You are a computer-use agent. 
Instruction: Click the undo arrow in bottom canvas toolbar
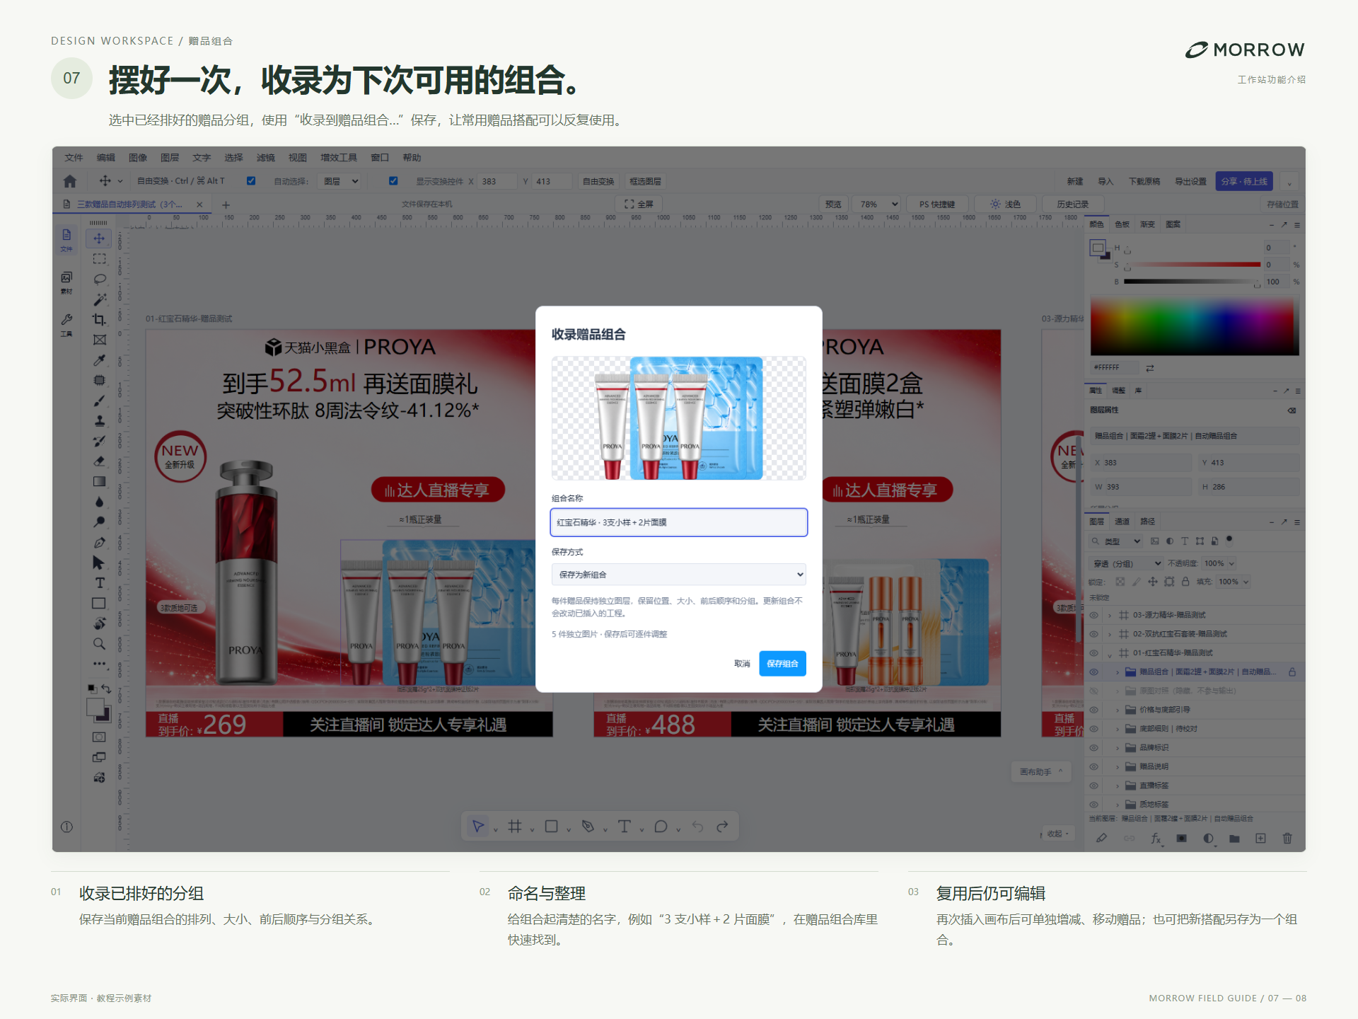point(697,827)
